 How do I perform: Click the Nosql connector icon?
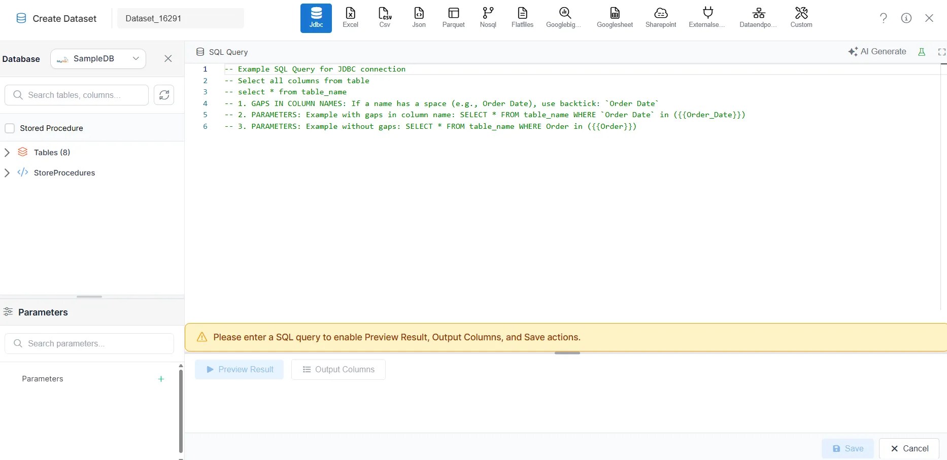[487, 18]
